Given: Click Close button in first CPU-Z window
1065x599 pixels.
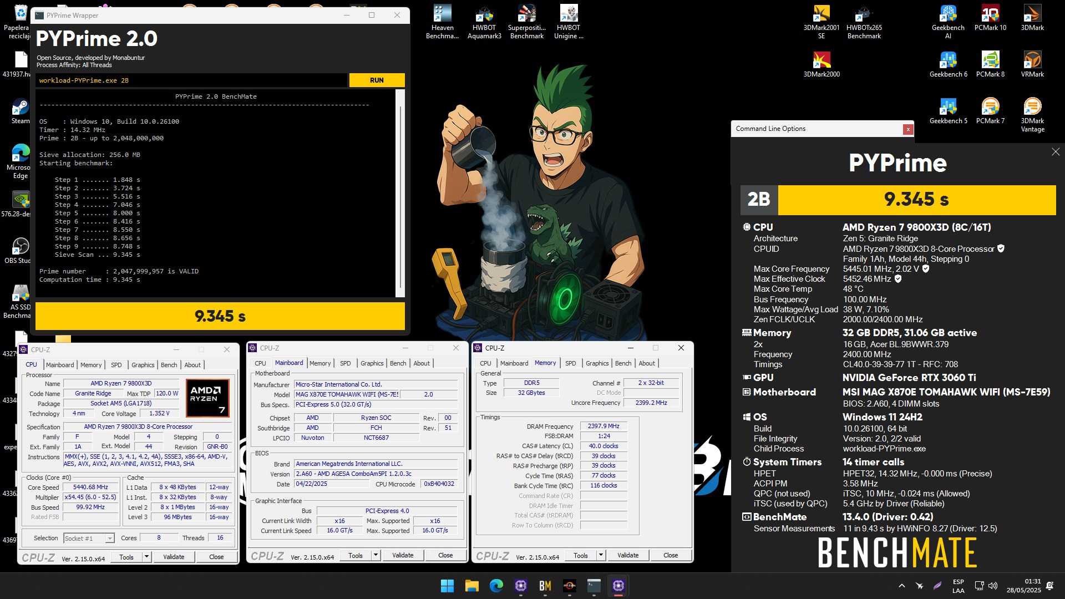Looking at the screenshot, I should [x=216, y=557].
